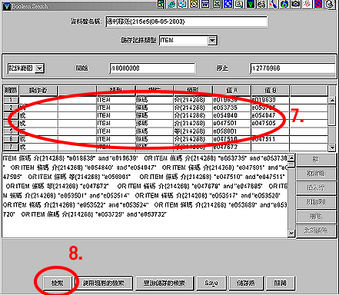This screenshot has height=295, width=339.
Task: Click the cell value e058001
Action: pyautogui.click(x=224, y=131)
